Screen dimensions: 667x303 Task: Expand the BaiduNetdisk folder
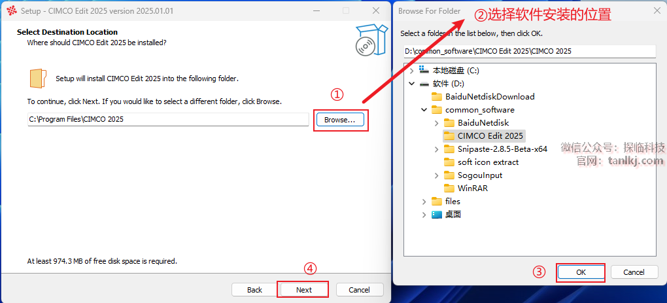click(436, 122)
